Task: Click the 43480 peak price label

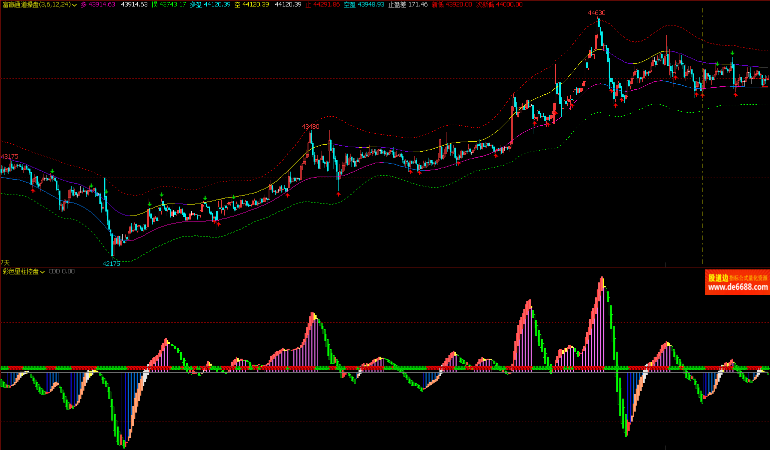Action: (310, 126)
